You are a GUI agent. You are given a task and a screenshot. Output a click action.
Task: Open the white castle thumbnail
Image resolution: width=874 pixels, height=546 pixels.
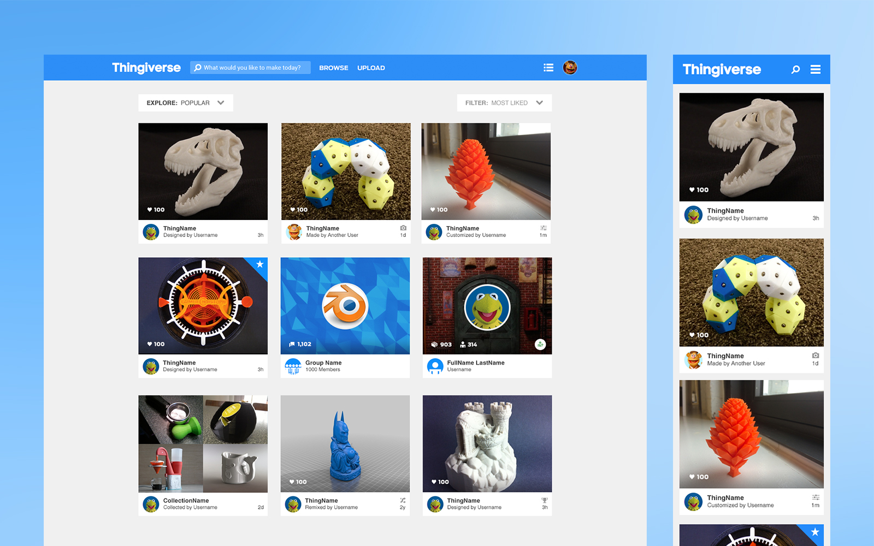(487, 444)
